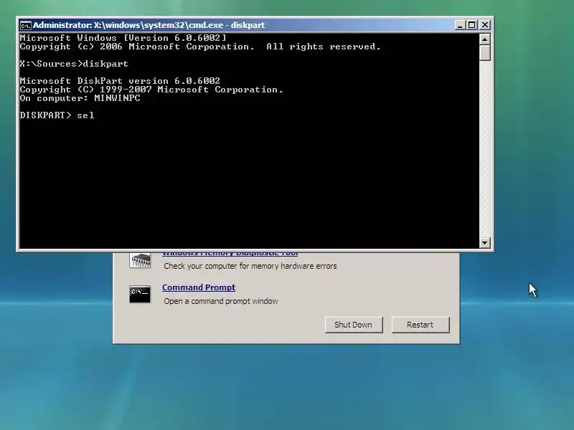Click the X:\Sources>diskpart command line
The height and width of the screenshot is (430, 574).
(x=74, y=64)
